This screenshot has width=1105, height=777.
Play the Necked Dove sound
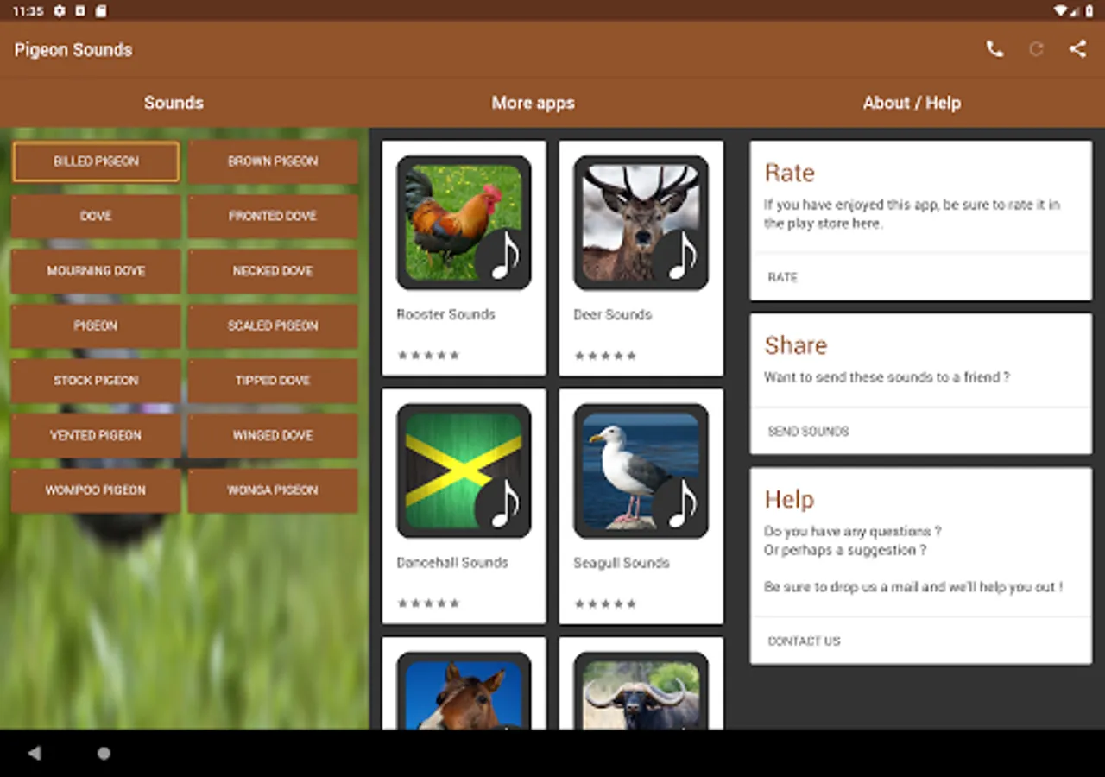coord(273,271)
